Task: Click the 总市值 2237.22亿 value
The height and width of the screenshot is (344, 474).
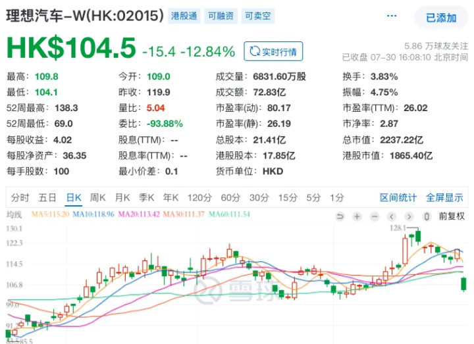Action: [x=402, y=140]
